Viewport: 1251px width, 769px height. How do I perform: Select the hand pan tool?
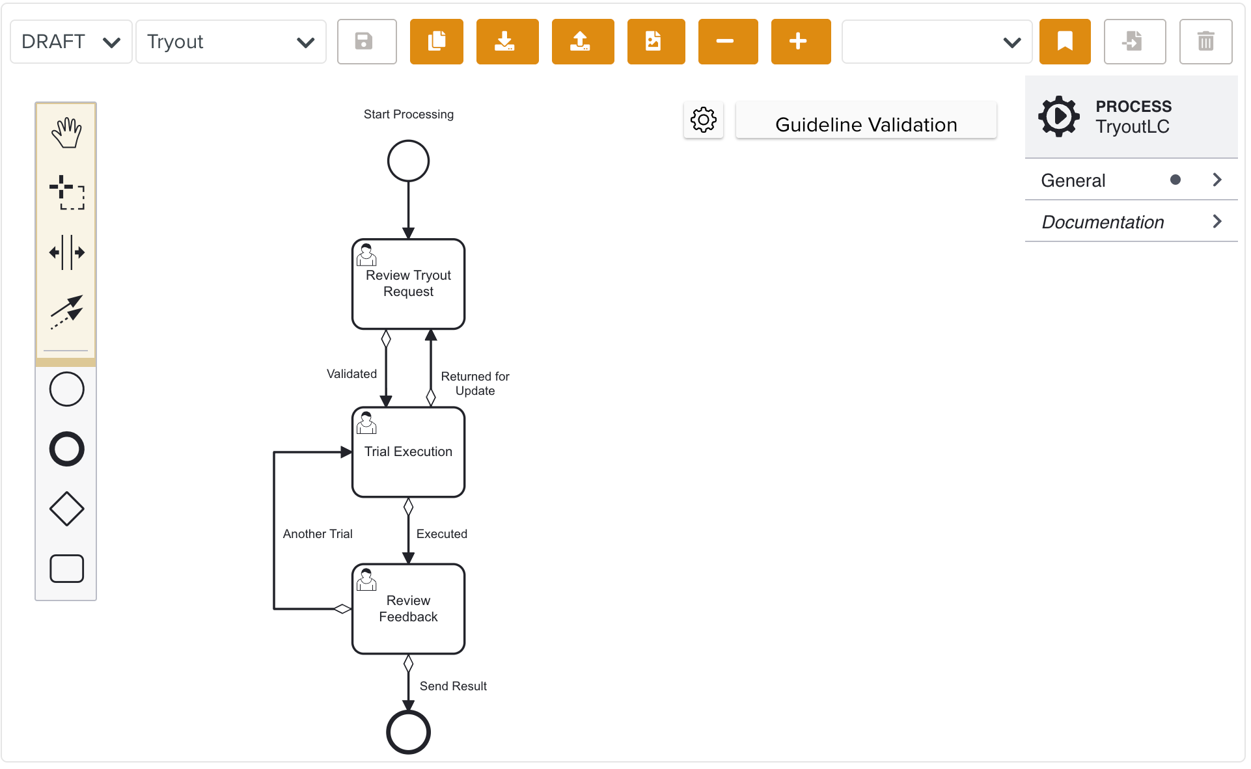pyautogui.click(x=66, y=133)
